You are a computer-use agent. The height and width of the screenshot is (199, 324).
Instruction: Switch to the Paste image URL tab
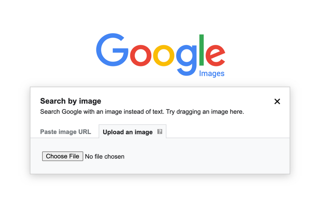[66, 132]
